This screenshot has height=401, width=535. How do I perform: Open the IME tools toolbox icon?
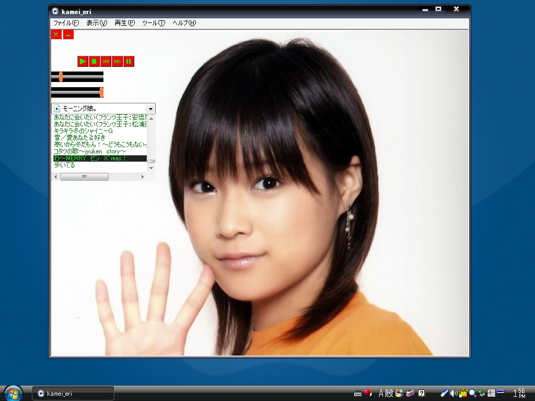tap(410, 393)
